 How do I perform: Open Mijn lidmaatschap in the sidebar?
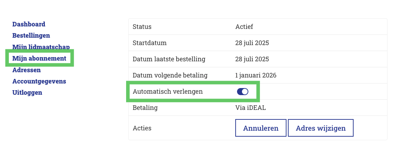click(x=41, y=47)
